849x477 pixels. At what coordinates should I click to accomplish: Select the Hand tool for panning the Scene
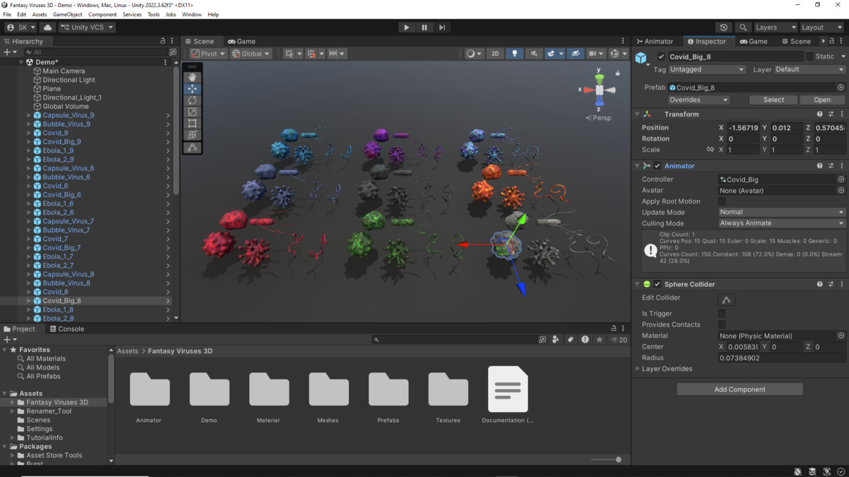[192, 76]
